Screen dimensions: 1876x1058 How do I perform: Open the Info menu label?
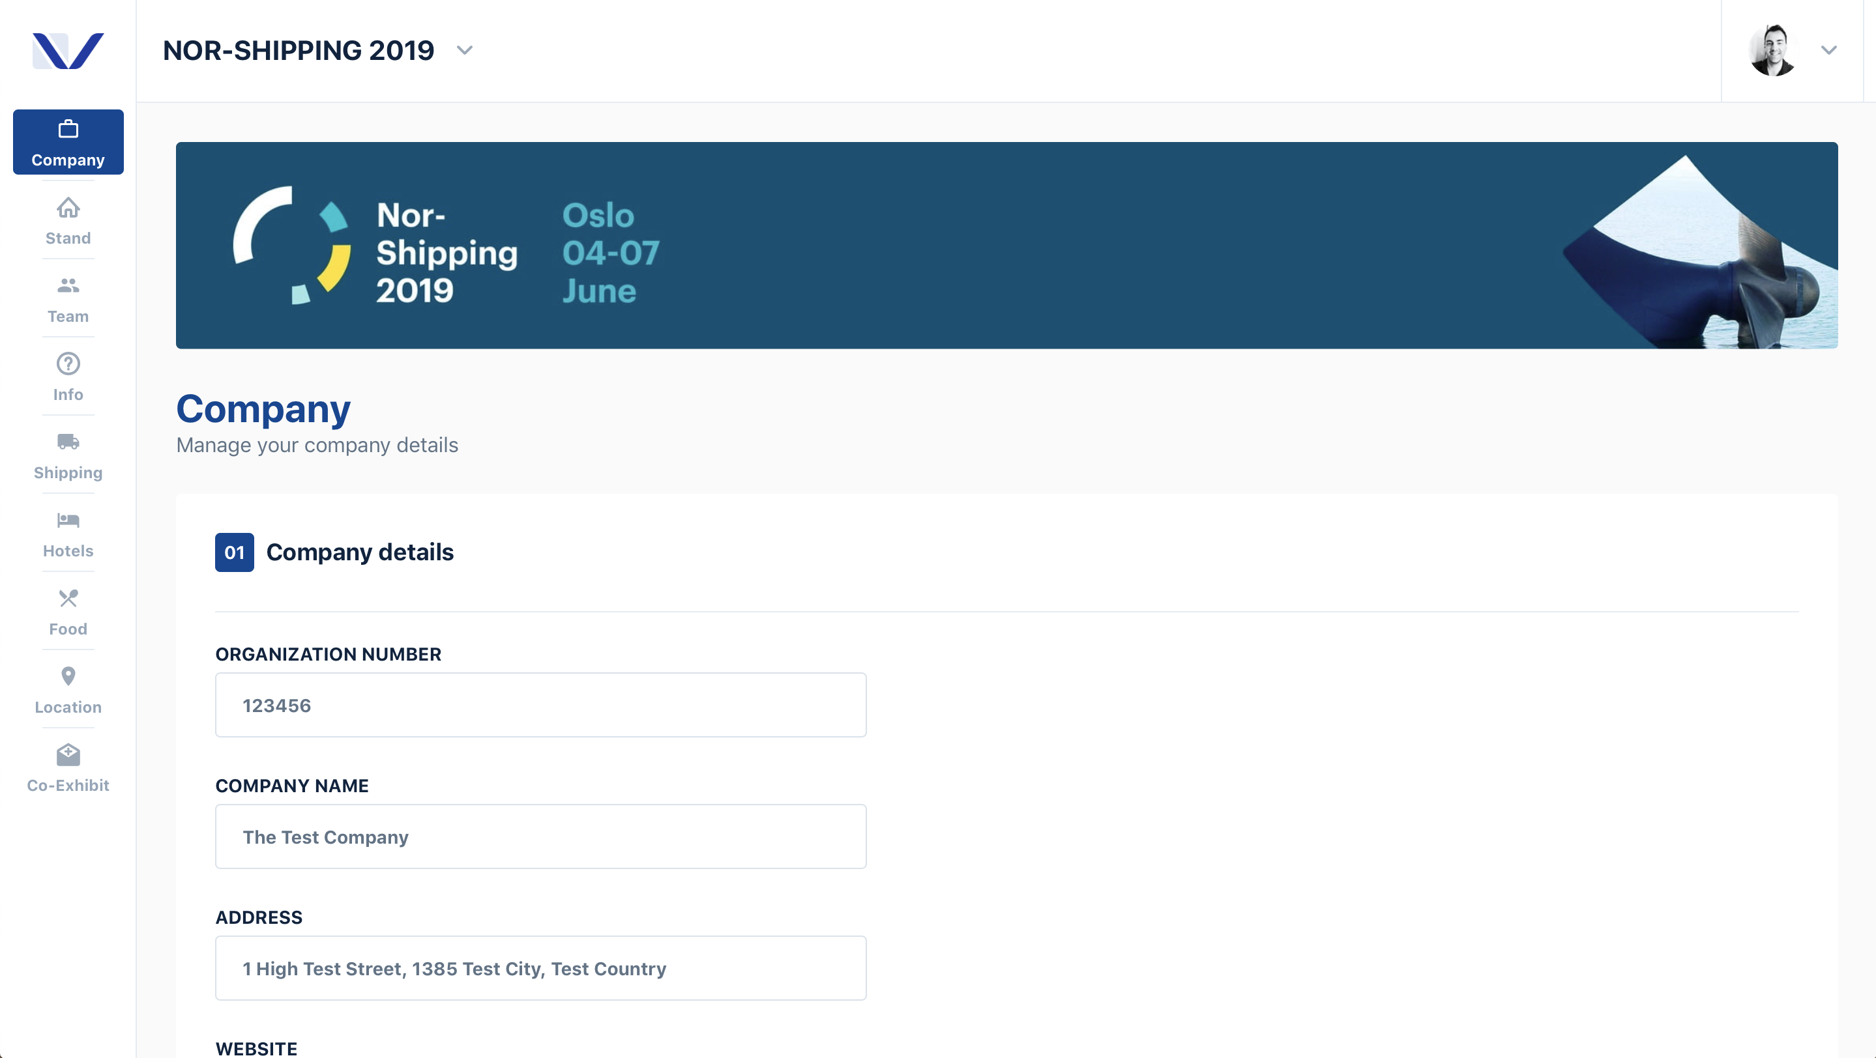tap(68, 394)
